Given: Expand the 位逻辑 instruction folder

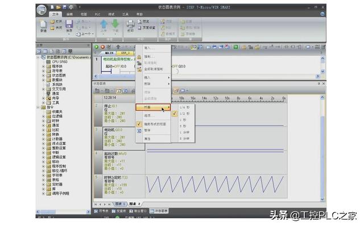Looking at the screenshot, I should [x=43, y=116].
